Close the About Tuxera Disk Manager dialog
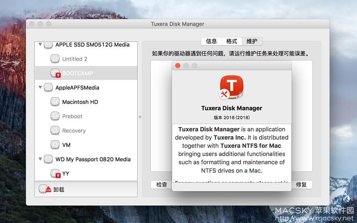This screenshot has height=223, width=357. [x=178, y=66]
